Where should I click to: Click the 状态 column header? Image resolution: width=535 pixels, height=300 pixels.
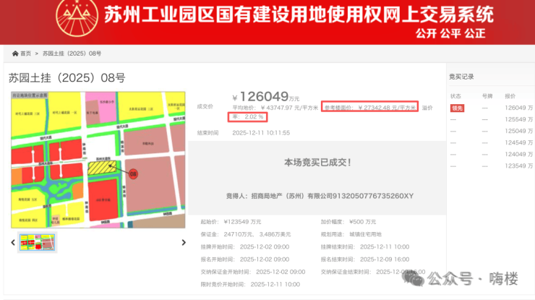[455, 95]
